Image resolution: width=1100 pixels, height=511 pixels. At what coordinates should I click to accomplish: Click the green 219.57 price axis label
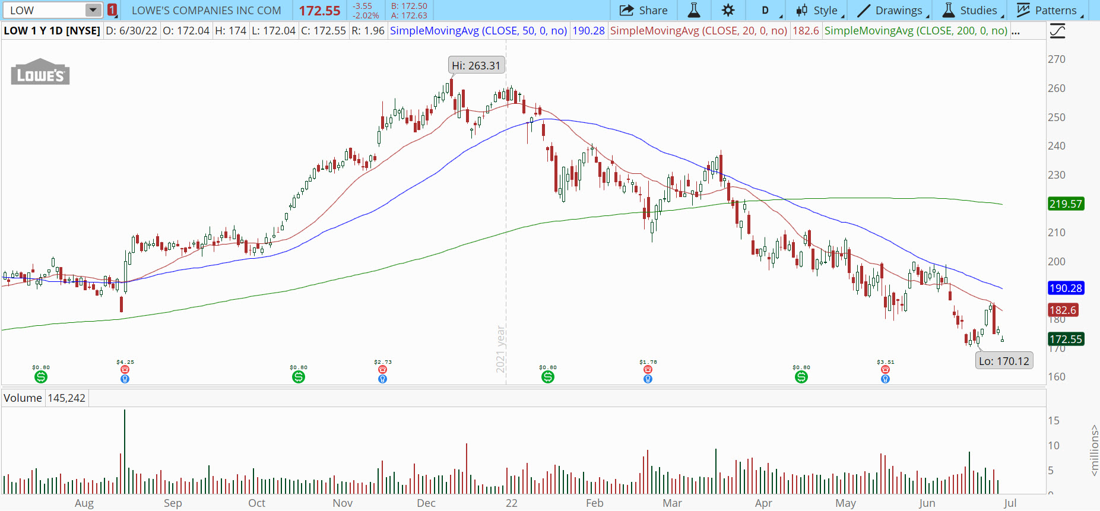pyautogui.click(x=1066, y=204)
